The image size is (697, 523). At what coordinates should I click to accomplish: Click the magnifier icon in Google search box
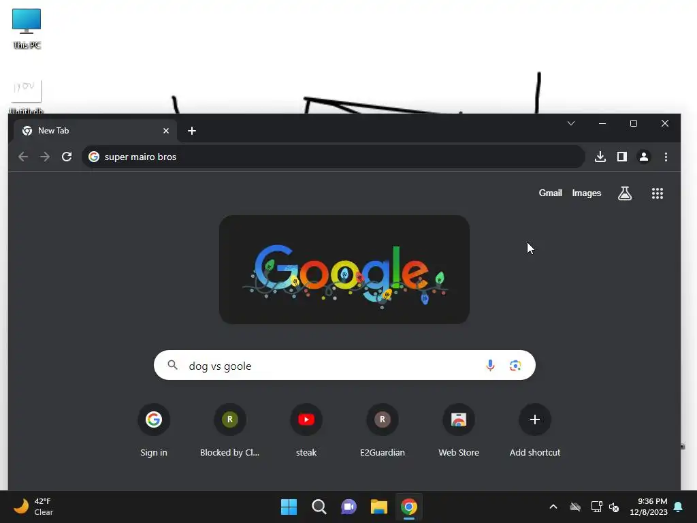click(x=172, y=365)
